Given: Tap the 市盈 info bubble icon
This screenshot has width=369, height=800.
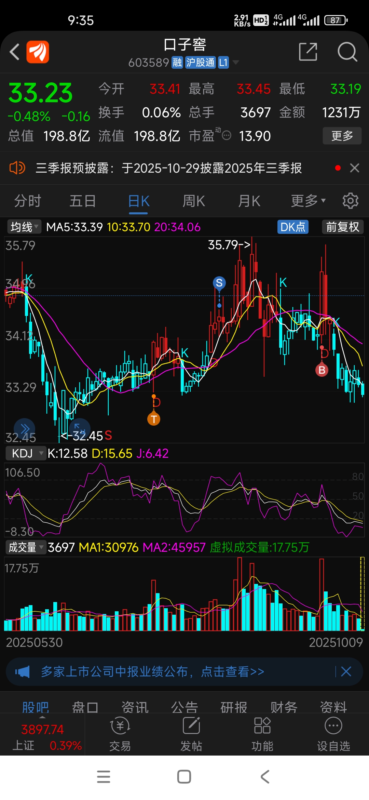Looking at the screenshot, I should click(x=227, y=136).
